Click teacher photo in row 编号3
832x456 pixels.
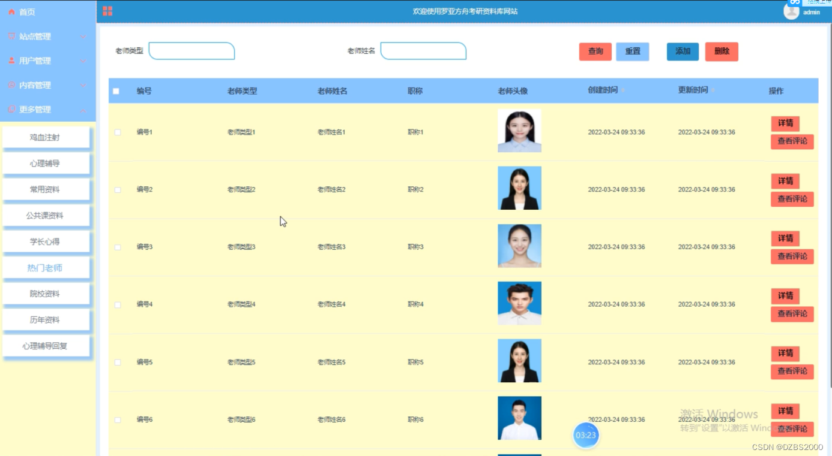(x=519, y=246)
